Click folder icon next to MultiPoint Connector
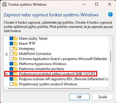Screen dimensions: 116x103 click(x=15, y=54)
